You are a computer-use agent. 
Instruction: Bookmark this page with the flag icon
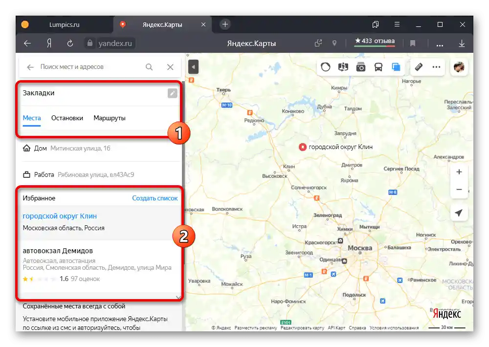click(x=413, y=43)
